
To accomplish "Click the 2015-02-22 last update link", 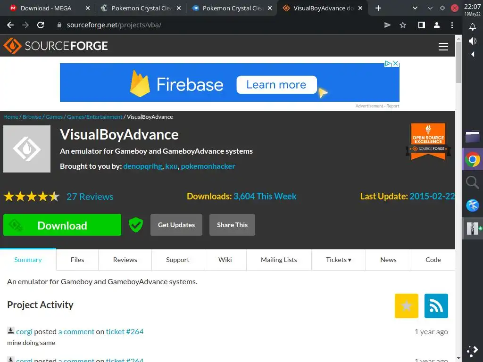I will [432, 197].
